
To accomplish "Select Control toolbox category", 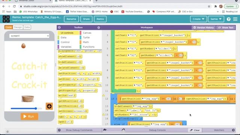I will (65, 42).
